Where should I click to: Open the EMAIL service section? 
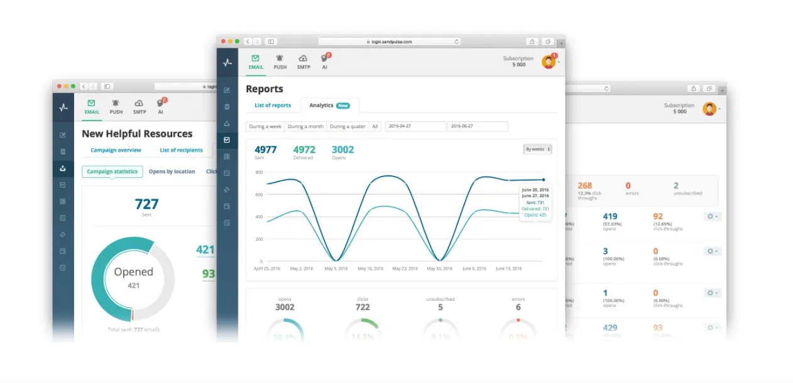pyautogui.click(x=255, y=62)
